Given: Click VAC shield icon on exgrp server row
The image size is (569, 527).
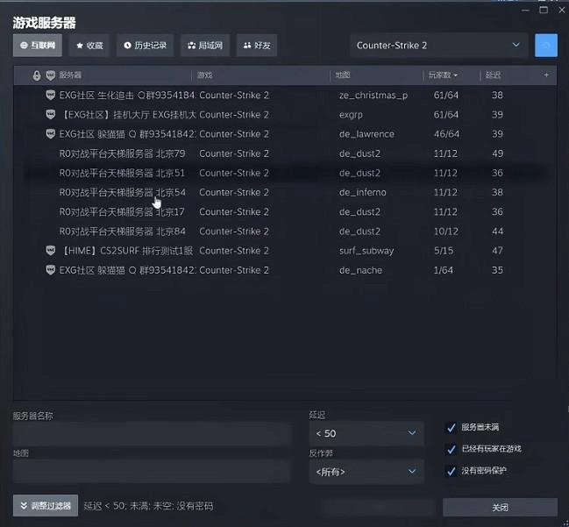Looking at the screenshot, I should 51,115.
